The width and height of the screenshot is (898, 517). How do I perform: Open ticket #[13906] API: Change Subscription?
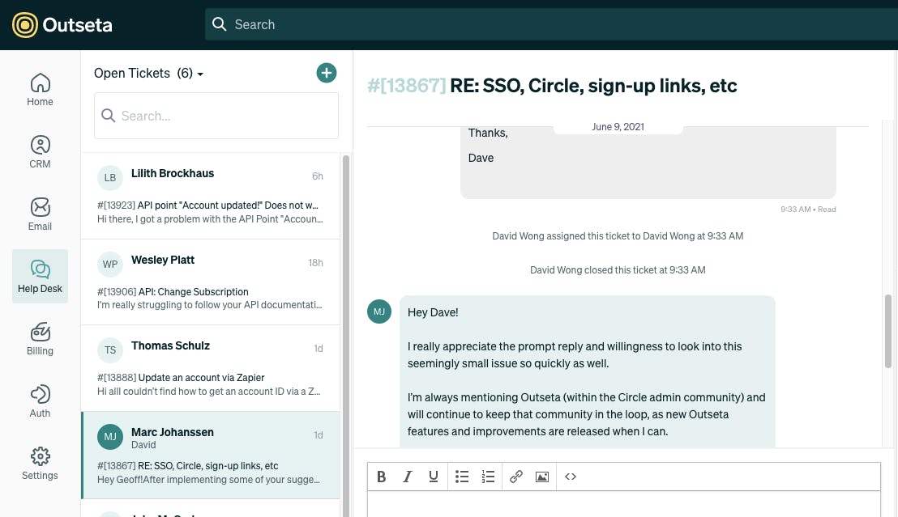(173, 291)
